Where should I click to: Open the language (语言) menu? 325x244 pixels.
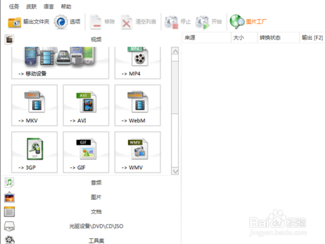(x=49, y=7)
